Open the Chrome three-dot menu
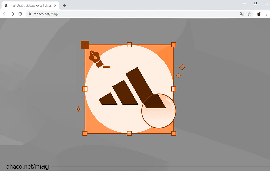This screenshot has width=270, height=171. pyautogui.click(x=267, y=14)
